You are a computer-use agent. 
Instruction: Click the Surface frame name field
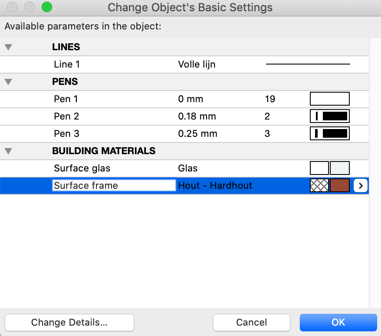point(114,185)
